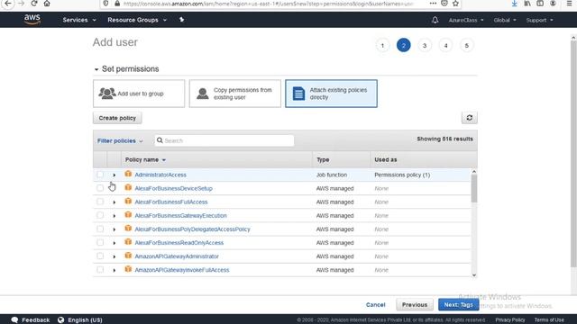Open the Support menu
577x324 pixels.
coord(539,20)
